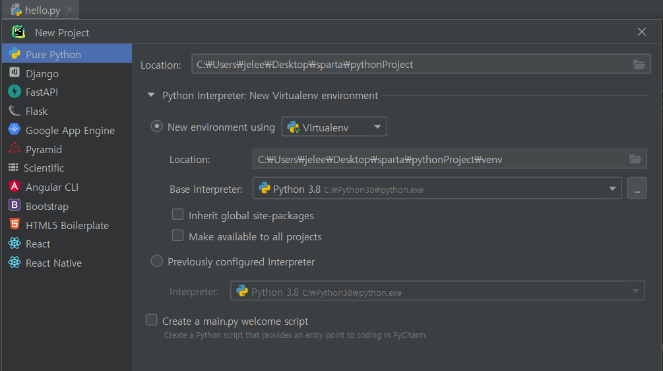The height and width of the screenshot is (371, 663).
Task: Click the Pyramid project icon
Action: point(15,148)
